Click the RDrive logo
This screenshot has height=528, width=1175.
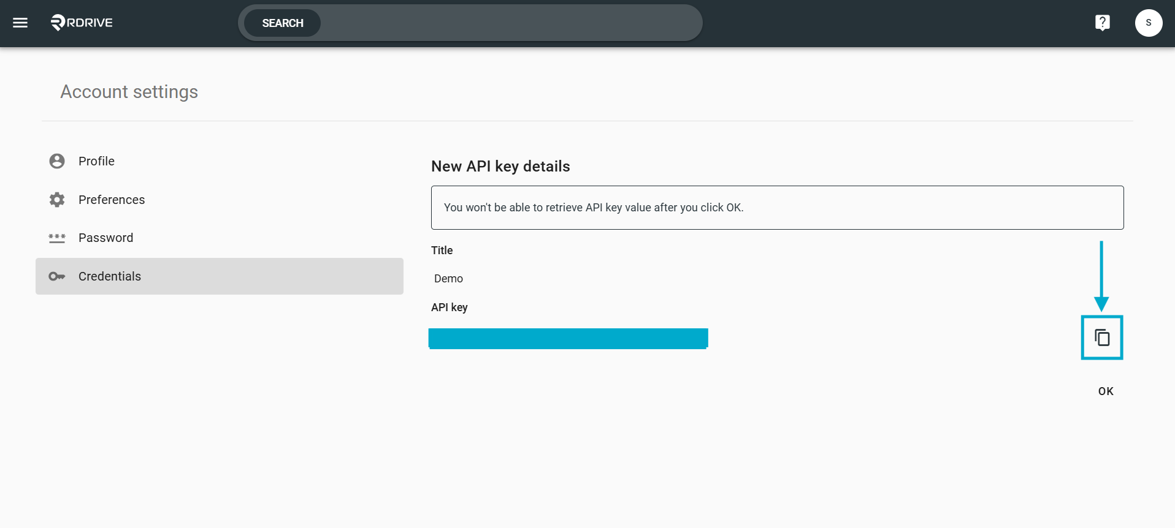pyautogui.click(x=82, y=23)
